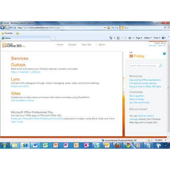Click the search magnifier in help box

click(x=161, y=65)
